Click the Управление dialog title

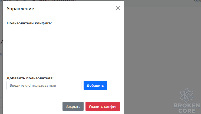20,9
